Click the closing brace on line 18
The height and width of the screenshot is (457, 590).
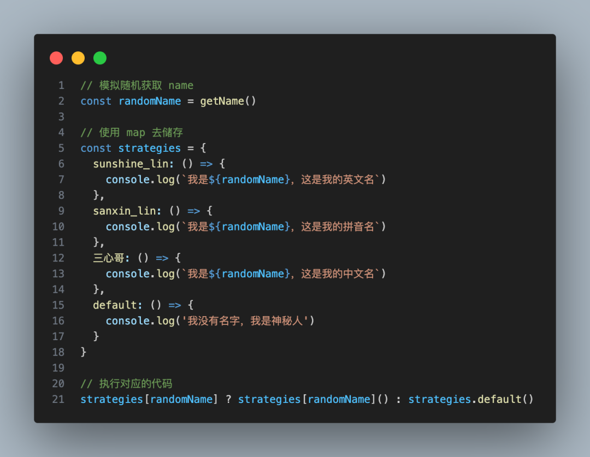(x=84, y=352)
